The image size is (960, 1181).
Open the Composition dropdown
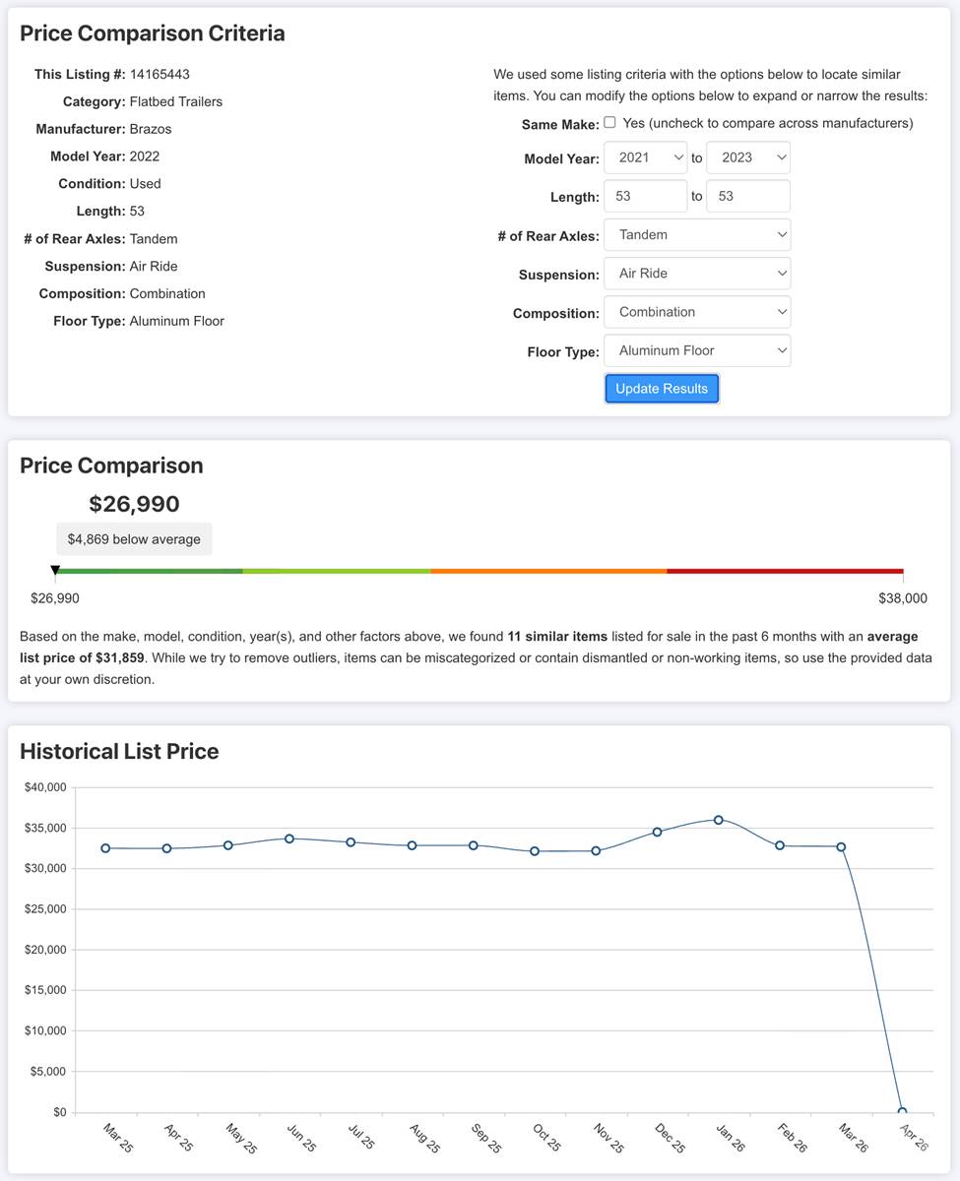697,312
